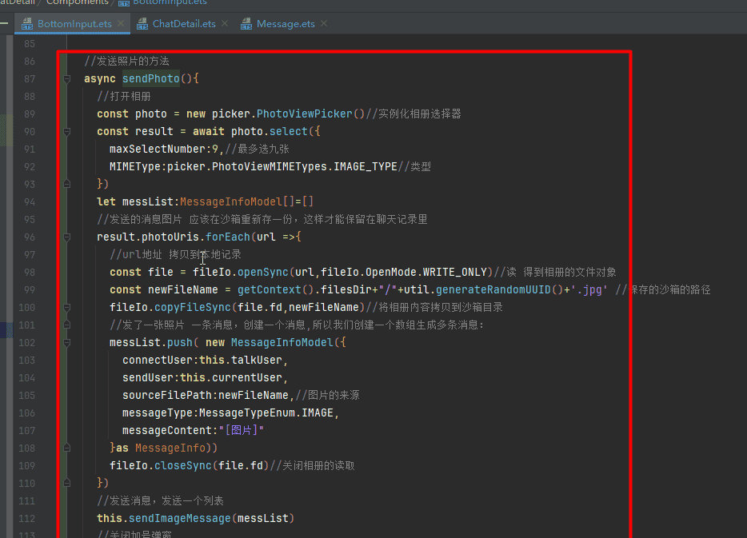Open the Message.ets editor tab
Image resolution: width=747 pixels, height=538 pixels.
[286, 24]
